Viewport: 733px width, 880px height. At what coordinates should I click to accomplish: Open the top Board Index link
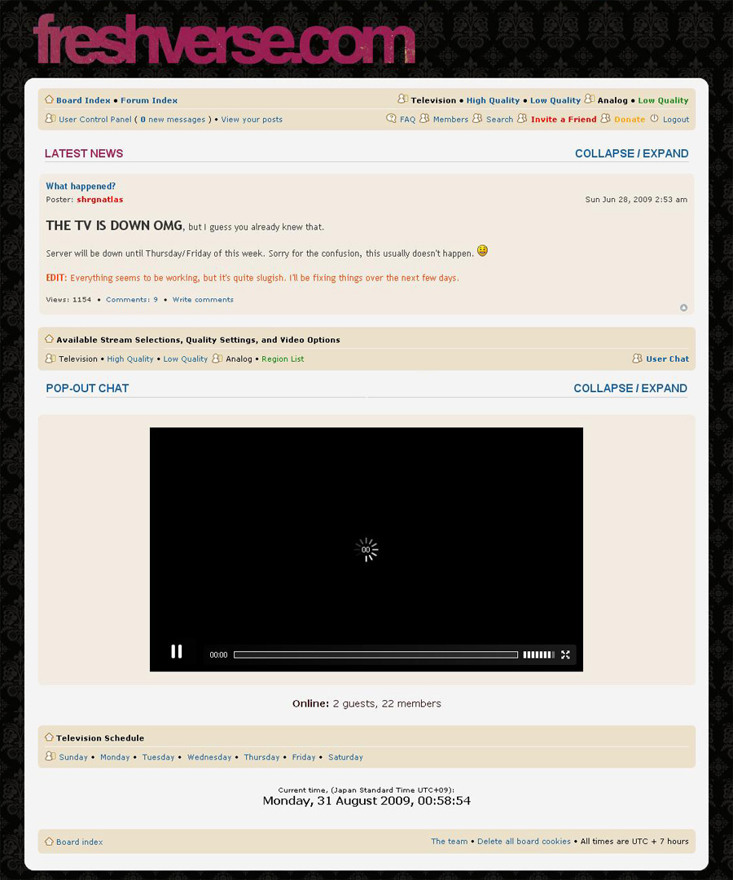tap(83, 100)
